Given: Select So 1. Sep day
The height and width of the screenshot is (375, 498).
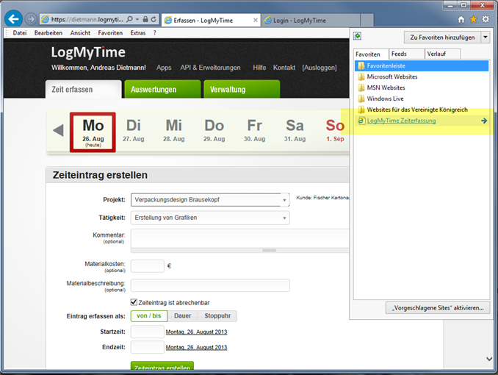Looking at the screenshot, I should 335,130.
